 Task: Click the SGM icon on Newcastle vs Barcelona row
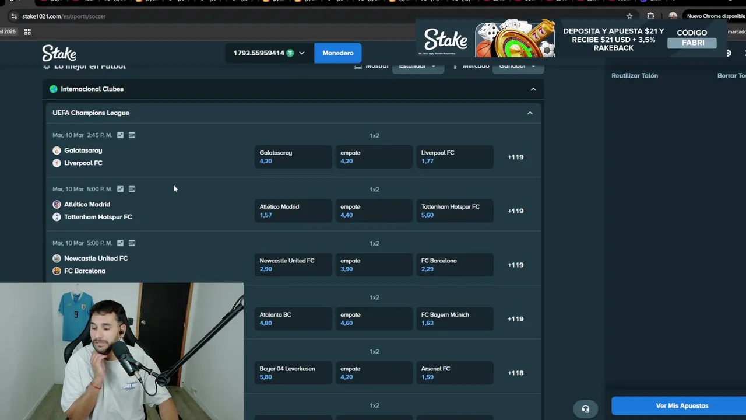pyautogui.click(x=132, y=243)
